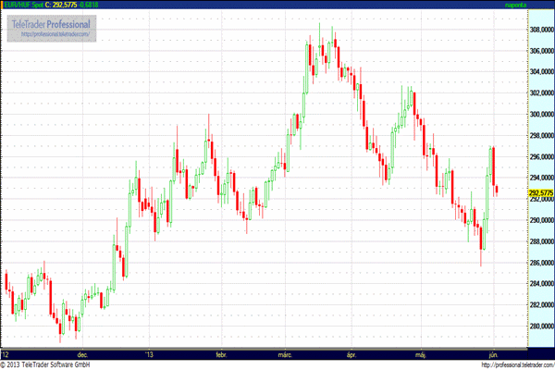Click the highlighted 292,5775 current price tag
Image resolution: width=555 pixels, height=370 pixels.
(x=540, y=193)
